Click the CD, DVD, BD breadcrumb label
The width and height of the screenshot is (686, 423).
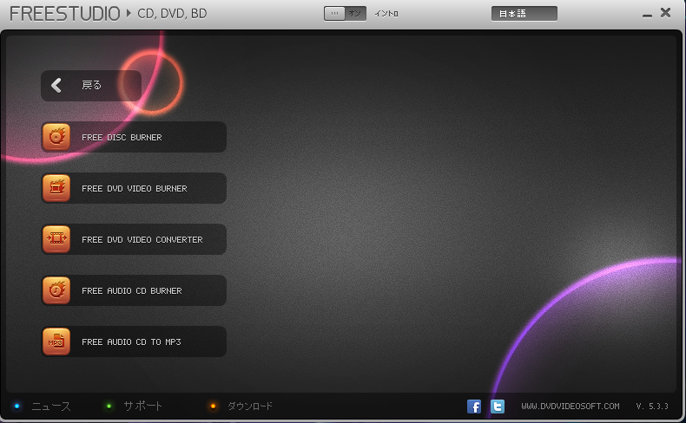pos(172,14)
